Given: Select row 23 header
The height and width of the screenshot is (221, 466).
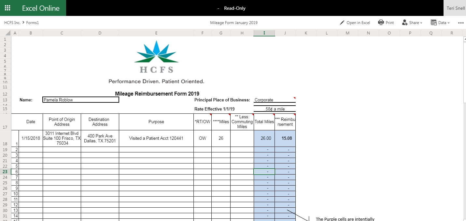Looking at the screenshot, I should [x=5, y=172].
